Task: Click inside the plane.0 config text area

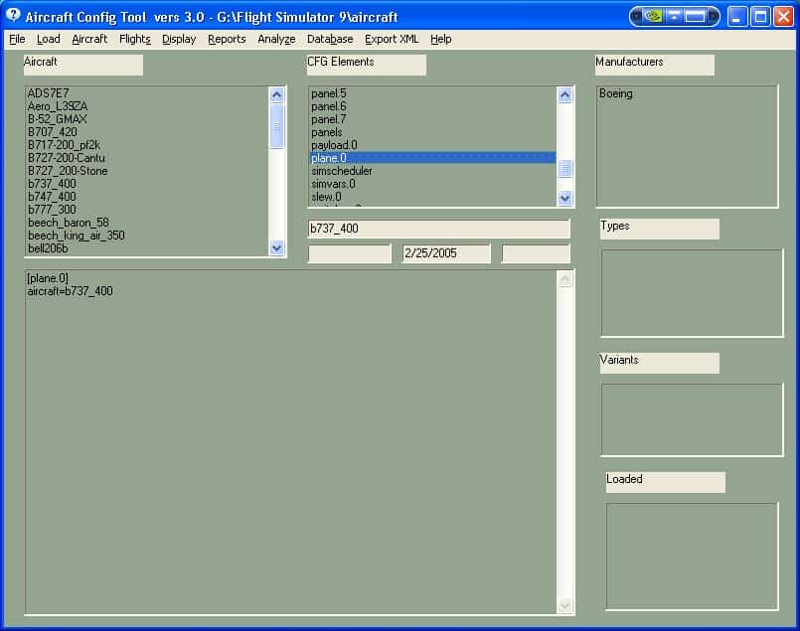Action: click(288, 437)
